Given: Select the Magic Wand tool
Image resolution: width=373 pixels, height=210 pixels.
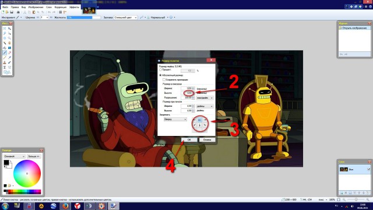Looking at the screenshot, I should coord(5,43).
